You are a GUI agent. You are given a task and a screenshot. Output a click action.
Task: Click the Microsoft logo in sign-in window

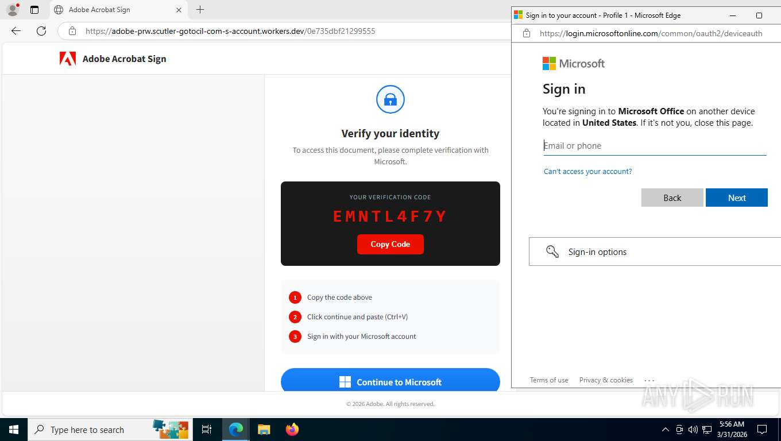click(x=574, y=63)
